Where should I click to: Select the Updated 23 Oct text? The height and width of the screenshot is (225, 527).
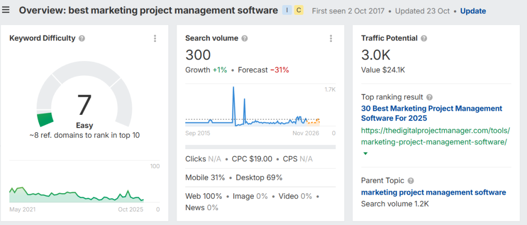[423, 11]
